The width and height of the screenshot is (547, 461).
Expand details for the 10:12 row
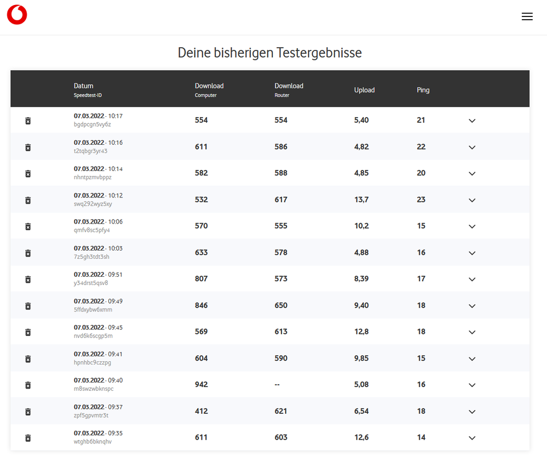click(472, 200)
